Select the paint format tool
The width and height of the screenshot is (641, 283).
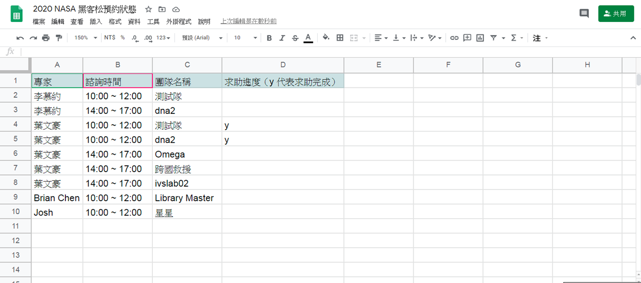point(59,38)
